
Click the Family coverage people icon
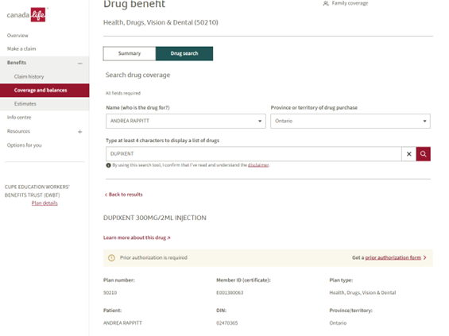(326, 3)
